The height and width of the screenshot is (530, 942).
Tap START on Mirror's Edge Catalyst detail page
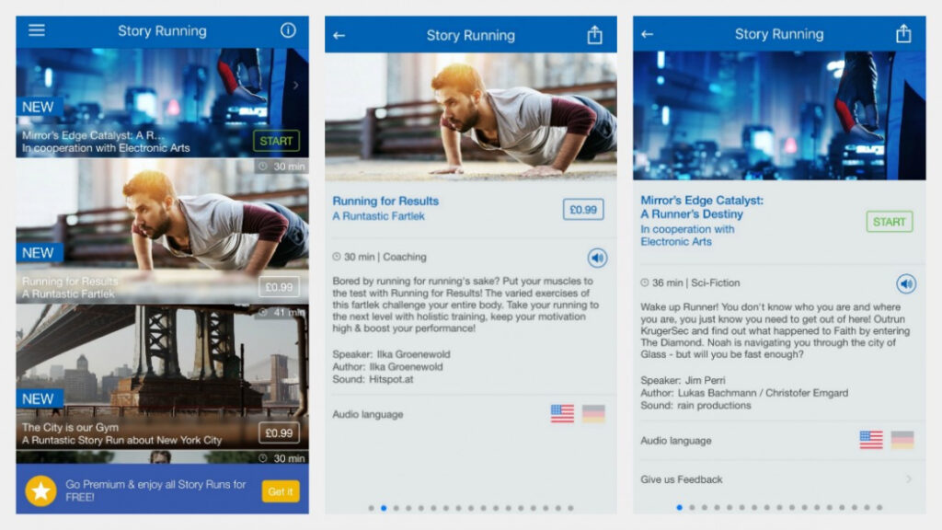point(890,221)
